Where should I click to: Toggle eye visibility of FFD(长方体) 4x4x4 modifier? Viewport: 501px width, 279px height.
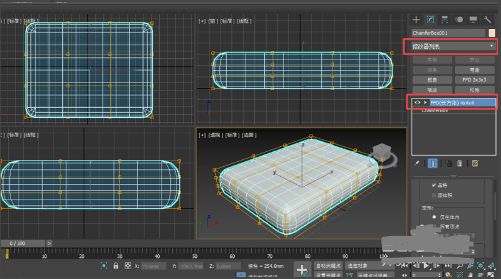(417, 103)
